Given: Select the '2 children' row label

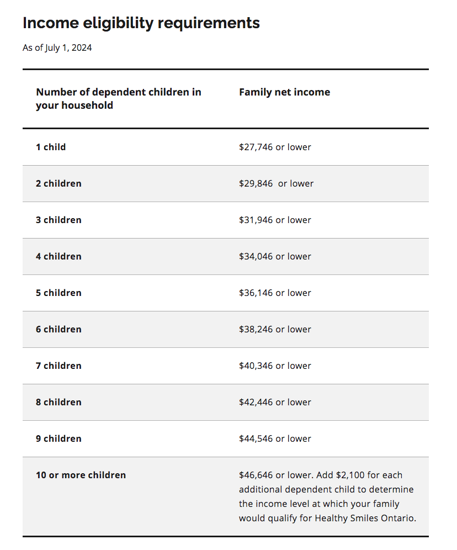Looking at the screenshot, I should coord(59,183).
